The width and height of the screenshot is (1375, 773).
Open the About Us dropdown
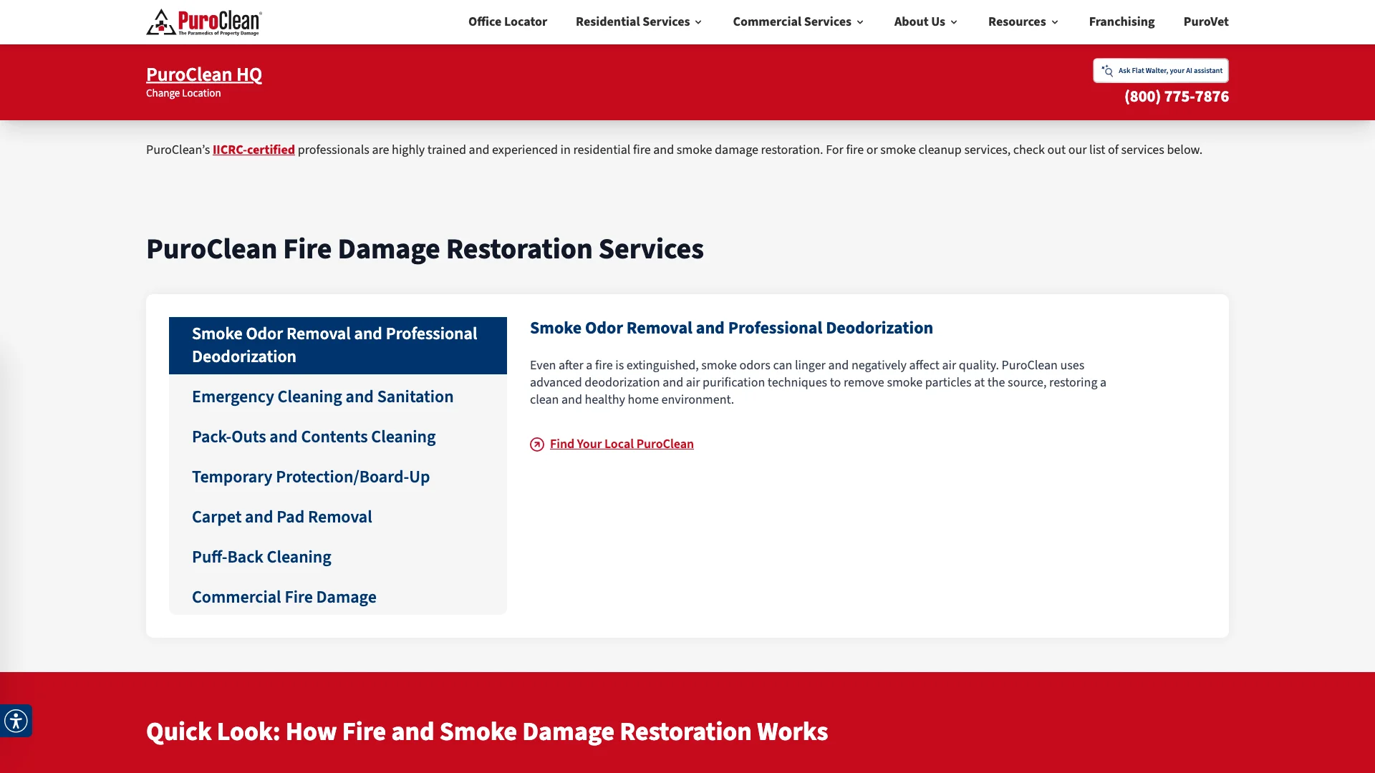(x=925, y=21)
